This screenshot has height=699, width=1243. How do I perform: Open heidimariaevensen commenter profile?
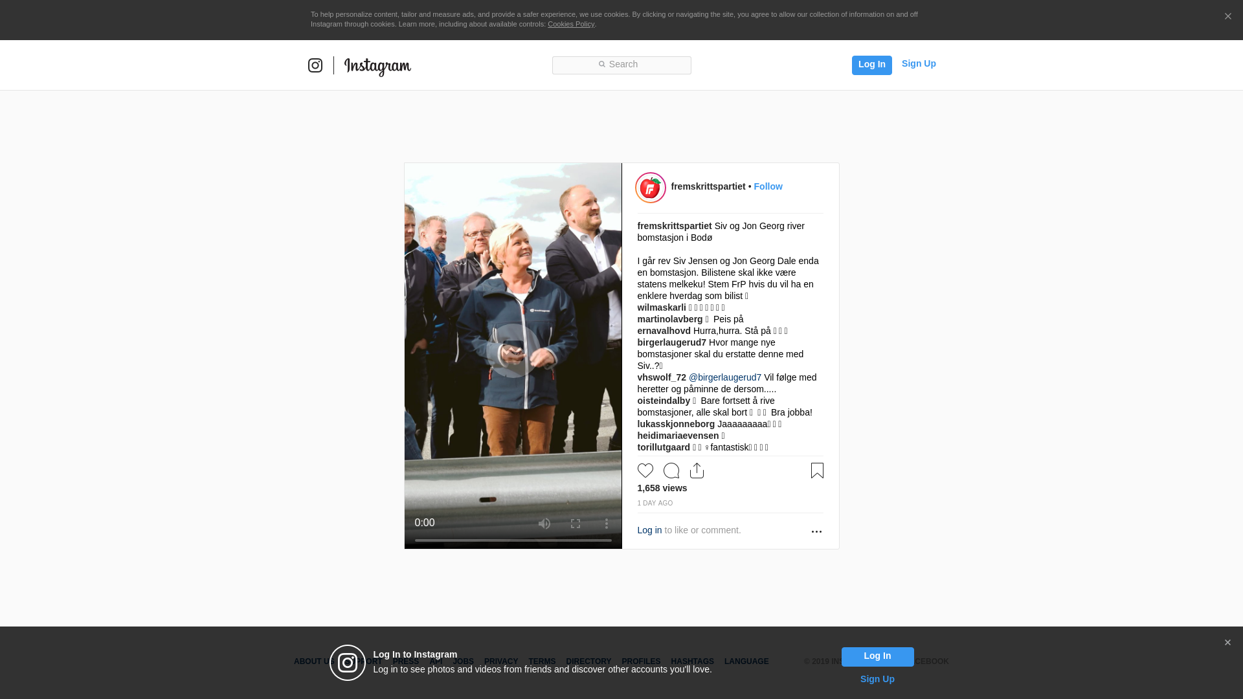678,436
